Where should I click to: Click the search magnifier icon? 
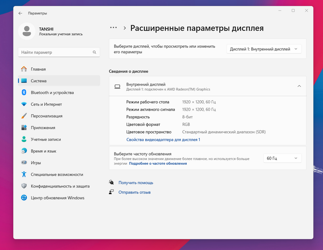click(94, 52)
